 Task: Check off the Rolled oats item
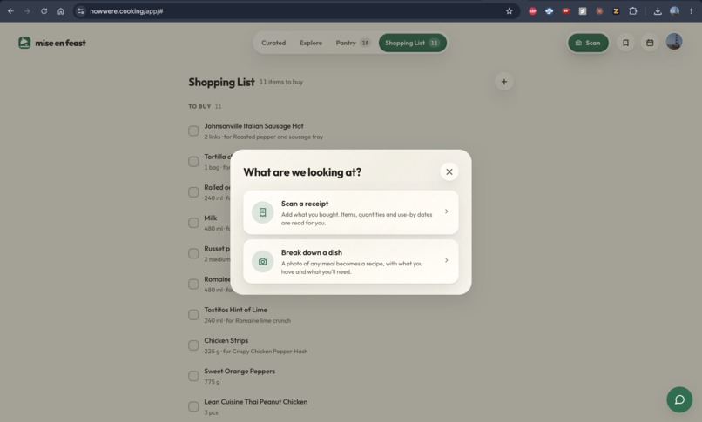pos(193,192)
